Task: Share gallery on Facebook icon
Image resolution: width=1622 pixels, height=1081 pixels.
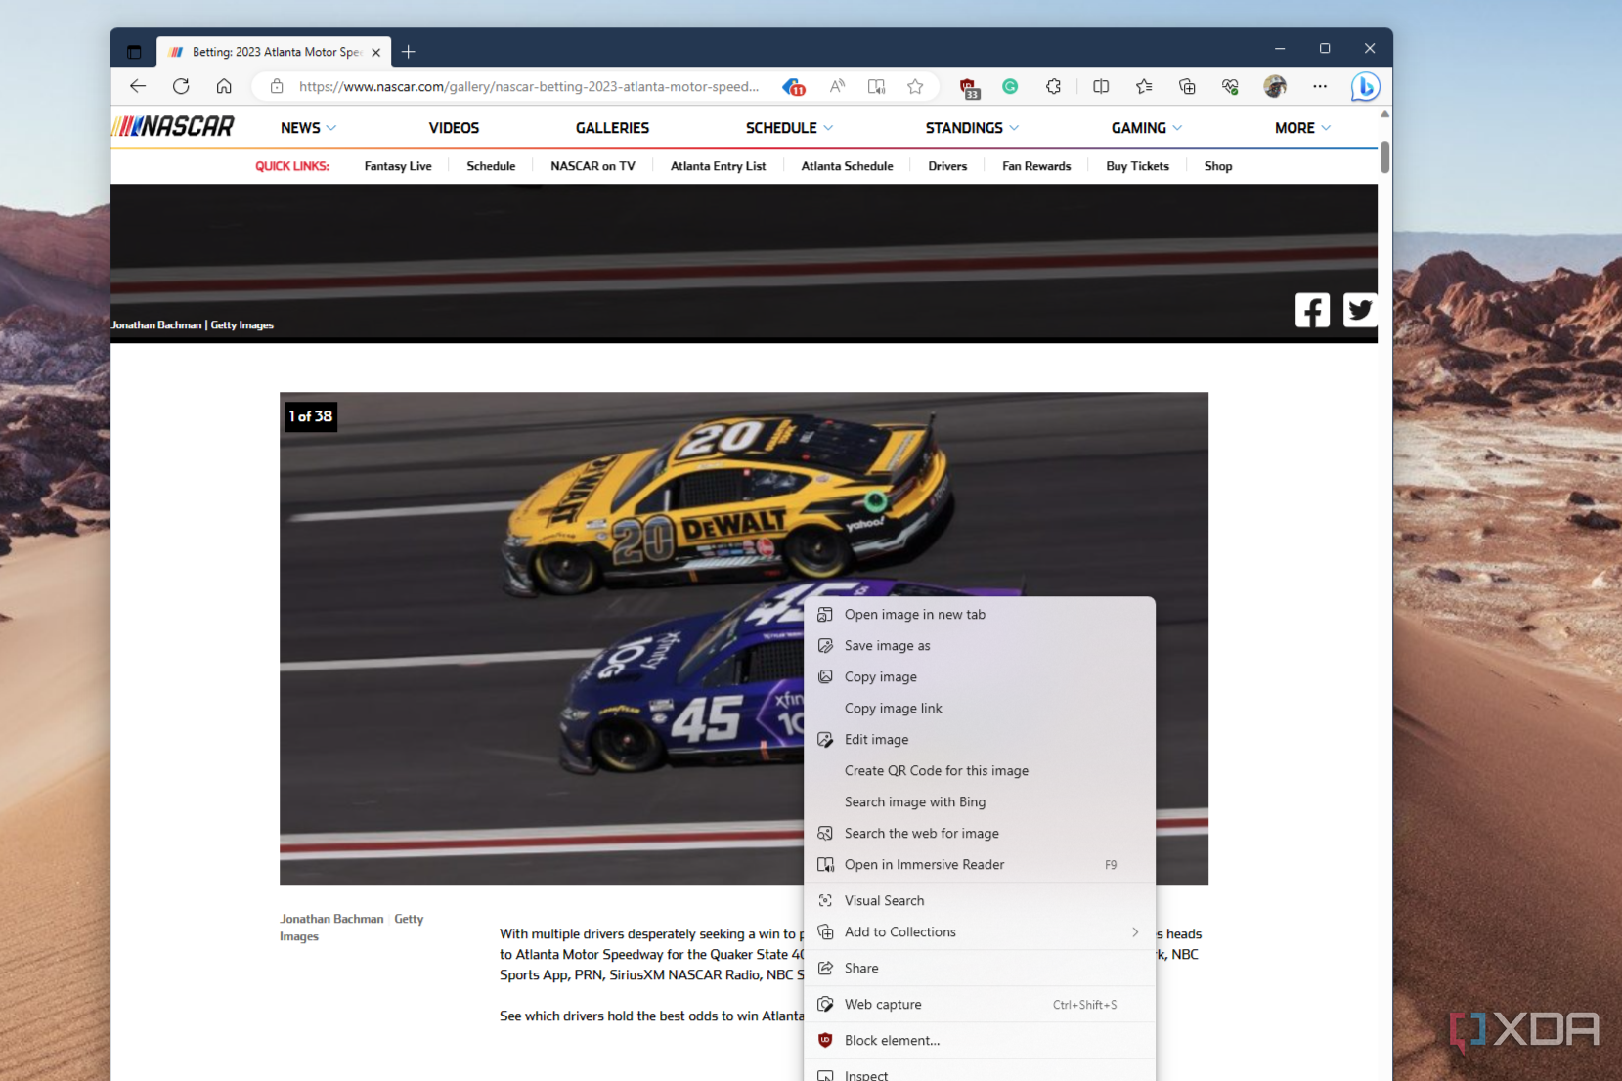Action: (x=1312, y=310)
